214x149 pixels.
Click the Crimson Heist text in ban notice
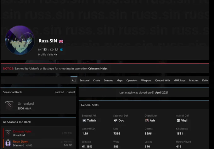tap(98, 69)
